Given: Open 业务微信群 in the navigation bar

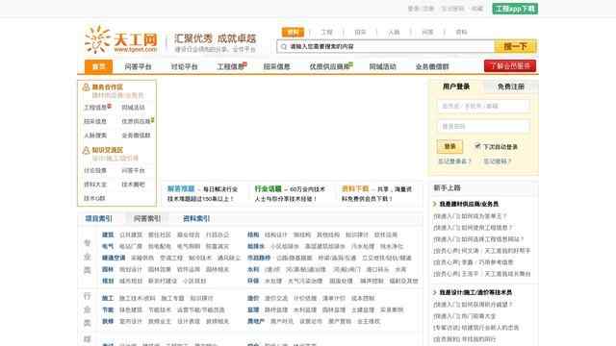Looking at the screenshot, I should 432,67.
